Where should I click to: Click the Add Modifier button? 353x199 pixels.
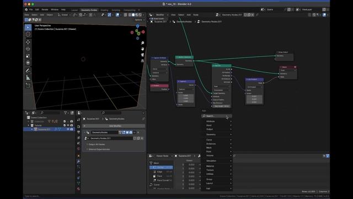(114, 126)
